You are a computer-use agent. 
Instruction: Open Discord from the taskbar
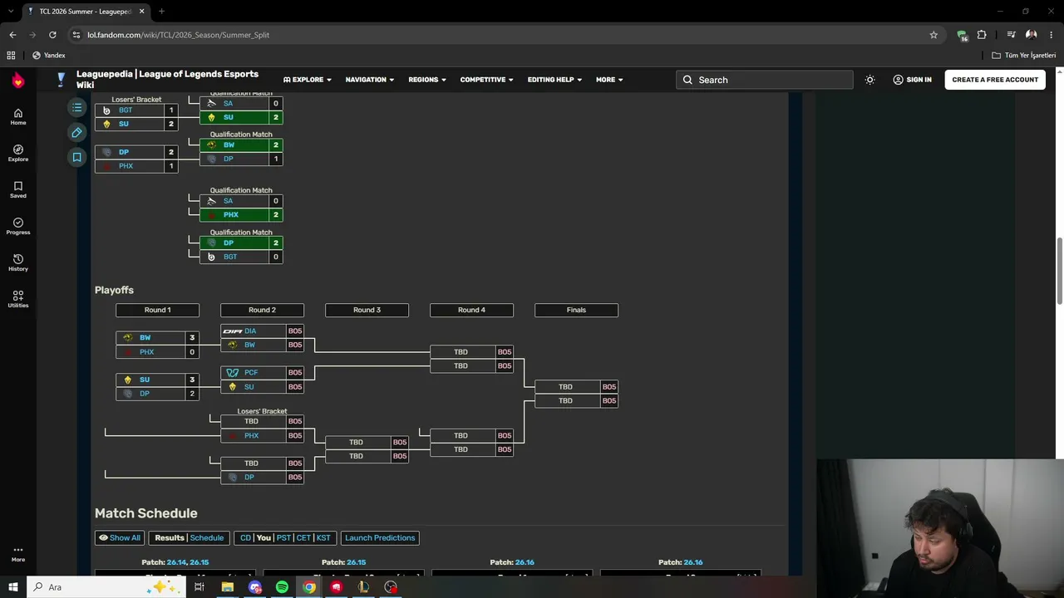(x=255, y=587)
